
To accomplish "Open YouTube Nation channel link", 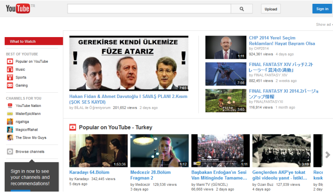I will 28,106.
